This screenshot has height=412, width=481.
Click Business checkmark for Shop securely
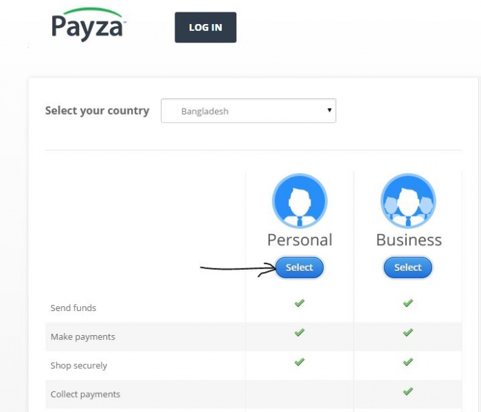(x=408, y=361)
